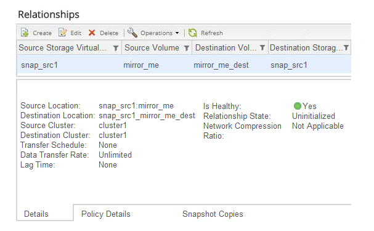Open the Source Storage Virtual column filter
374x231 pixels.
pos(116,48)
